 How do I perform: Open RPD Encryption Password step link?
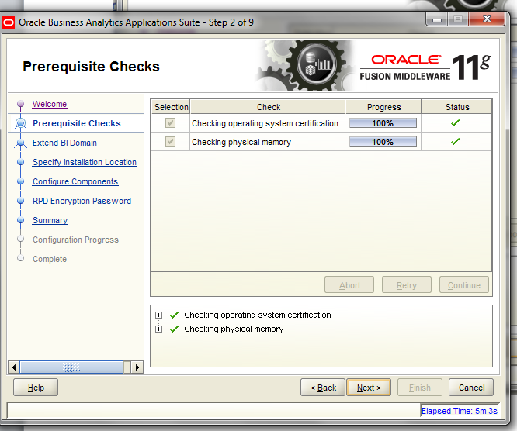point(82,201)
